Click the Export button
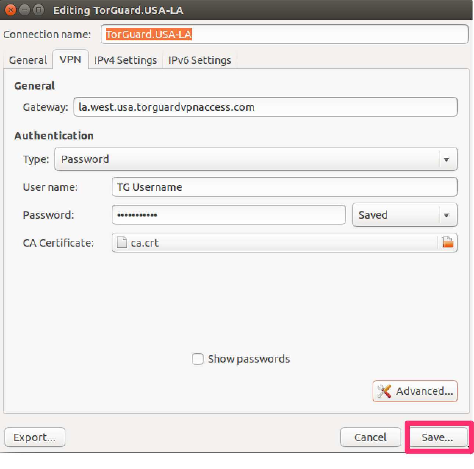 click(x=35, y=437)
